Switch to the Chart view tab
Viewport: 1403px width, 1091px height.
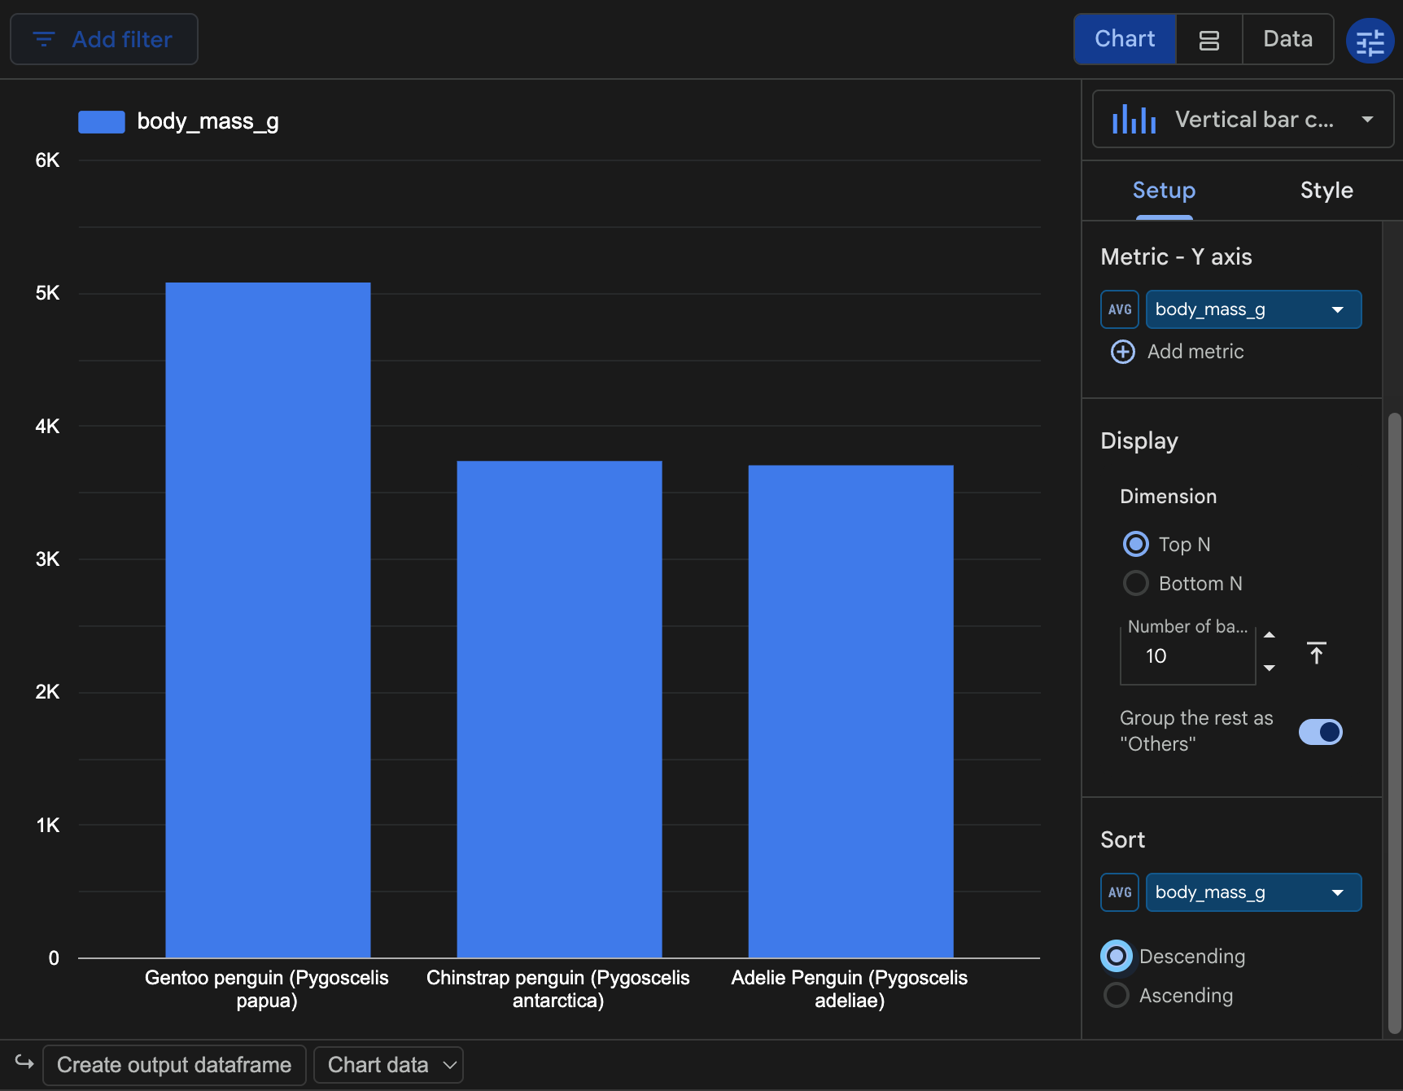pyautogui.click(x=1125, y=39)
